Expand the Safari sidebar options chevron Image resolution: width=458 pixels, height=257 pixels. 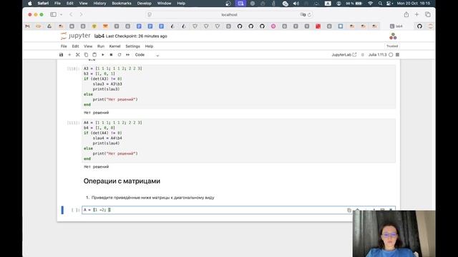coord(61,14)
